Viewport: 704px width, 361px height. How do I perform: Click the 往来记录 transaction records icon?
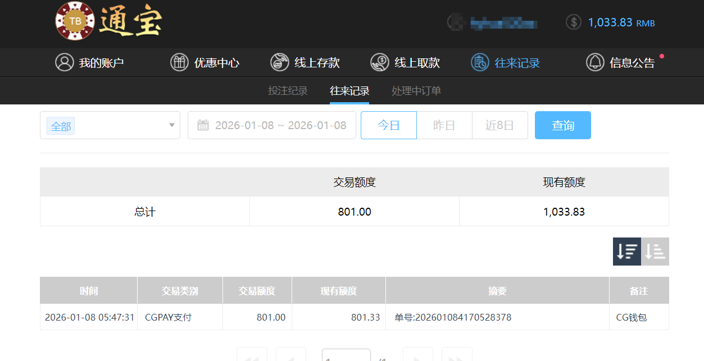[479, 62]
